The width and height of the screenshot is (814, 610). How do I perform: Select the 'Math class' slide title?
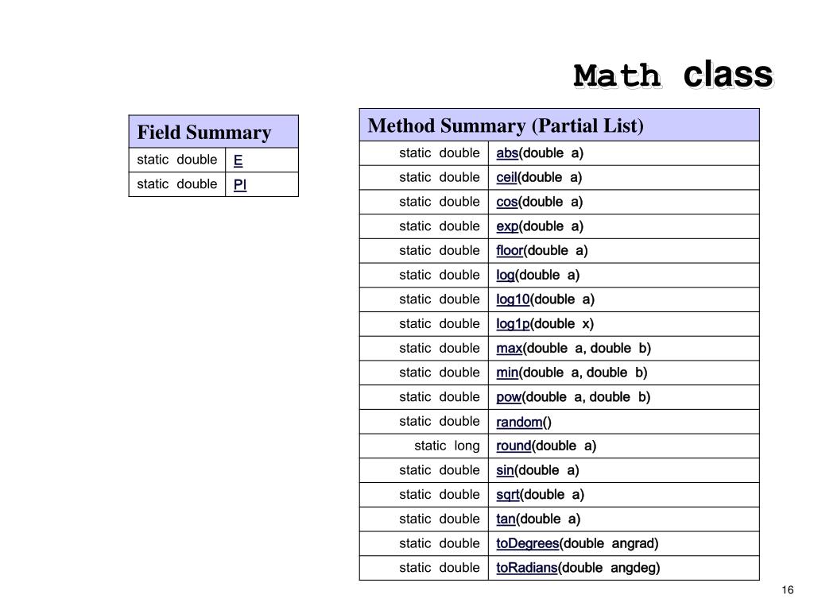[x=673, y=75]
